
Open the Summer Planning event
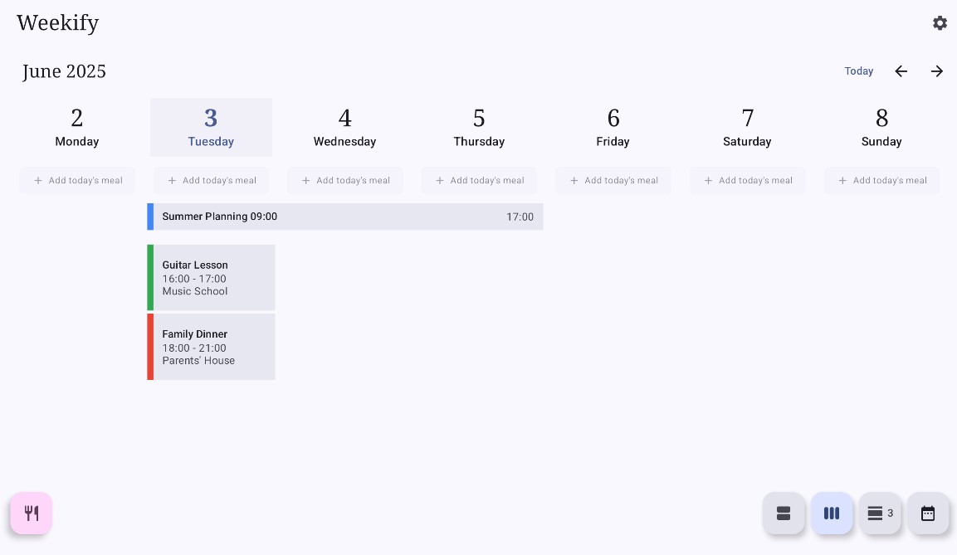click(x=345, y=217)
